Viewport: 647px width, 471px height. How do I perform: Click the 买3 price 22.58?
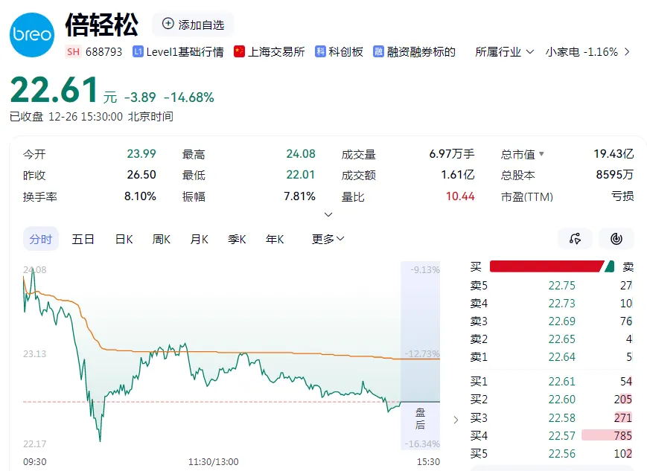(x=561, y=417)
